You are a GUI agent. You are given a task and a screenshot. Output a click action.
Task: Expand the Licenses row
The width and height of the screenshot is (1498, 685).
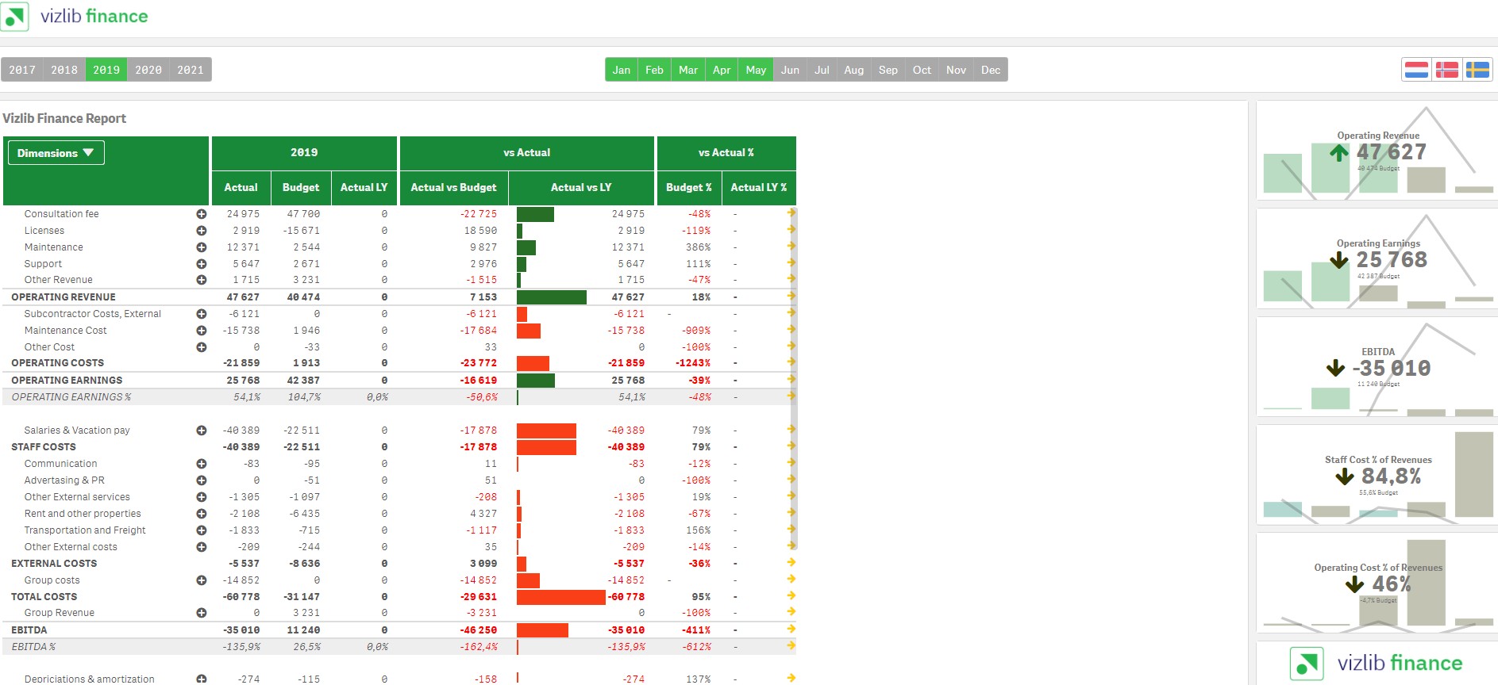[x=202, y=231]
